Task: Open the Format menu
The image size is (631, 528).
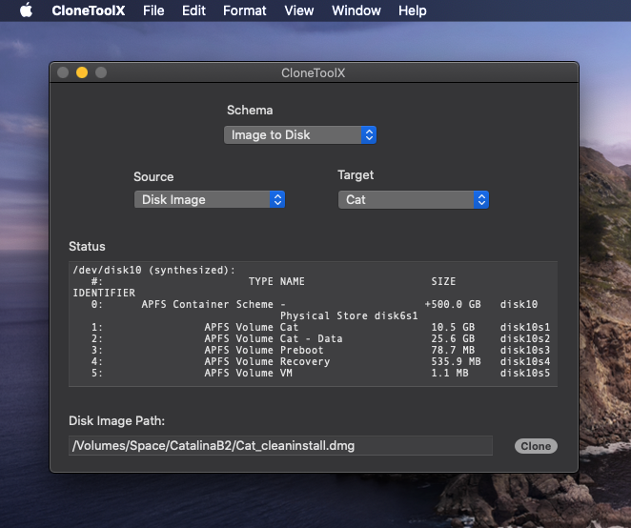Action: (244, 10)
